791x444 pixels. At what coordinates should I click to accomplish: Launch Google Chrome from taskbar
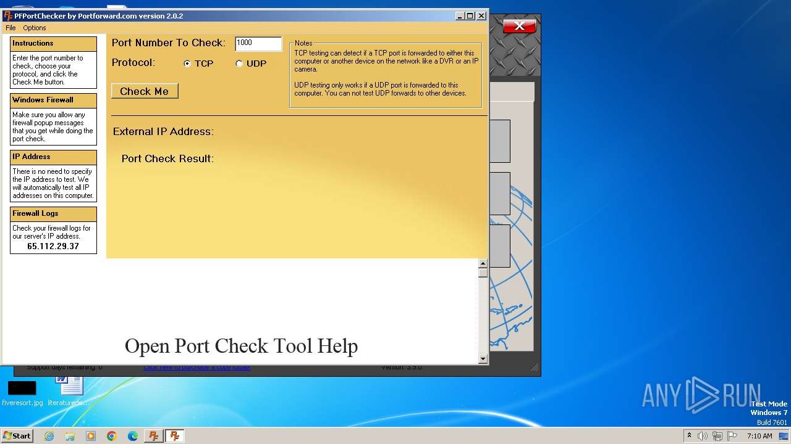pyautogui.click(x=112, y=436)
